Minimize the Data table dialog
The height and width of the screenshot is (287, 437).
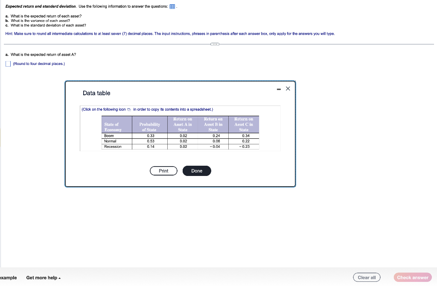coord(280,88)
